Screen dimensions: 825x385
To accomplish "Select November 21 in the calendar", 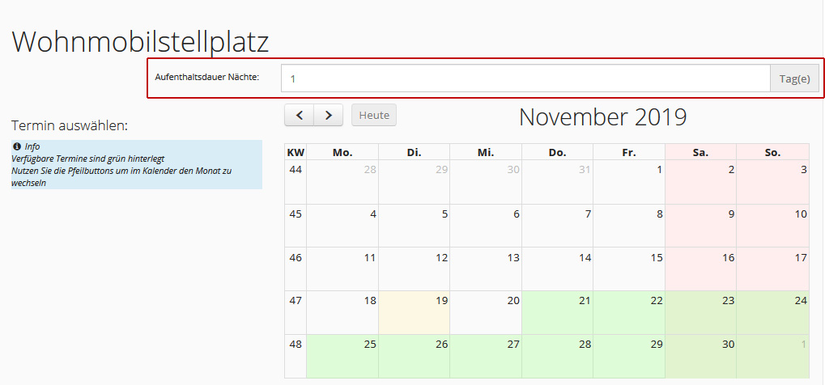I will 557,312.
